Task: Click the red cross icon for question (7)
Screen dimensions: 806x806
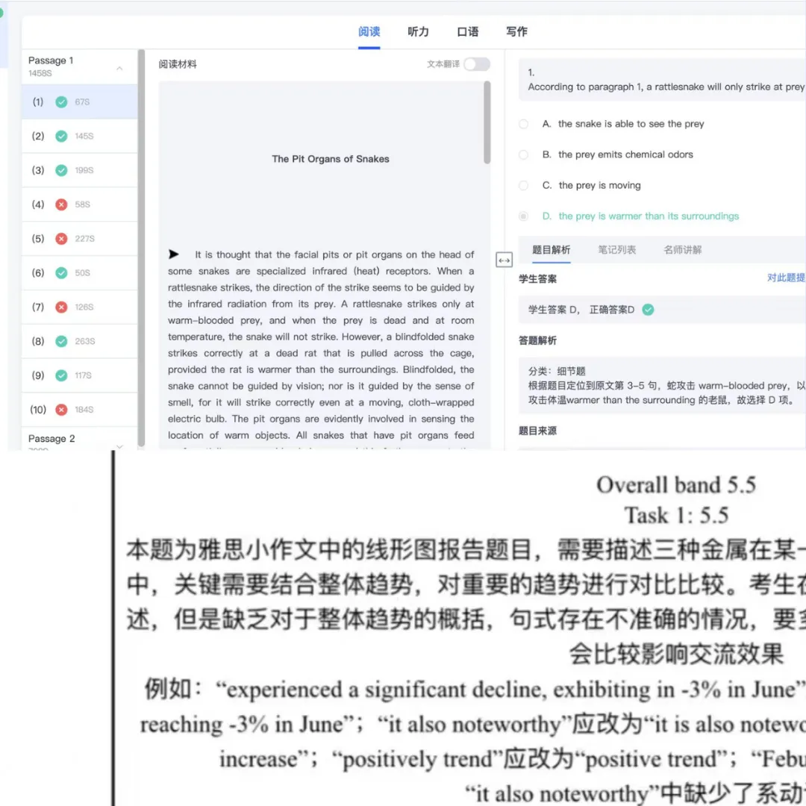Action: 61,307
